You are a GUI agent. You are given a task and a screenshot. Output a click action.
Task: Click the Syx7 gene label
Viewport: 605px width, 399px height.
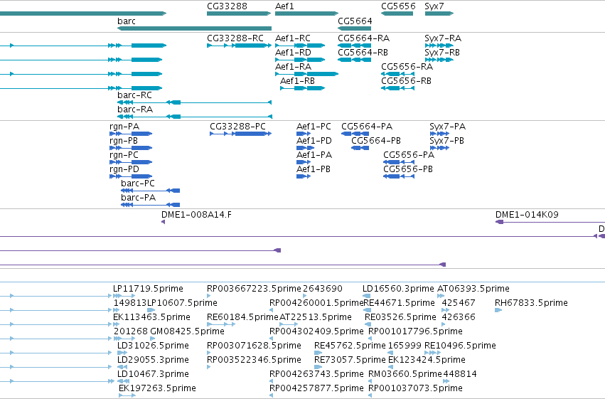tap(434, 6)
